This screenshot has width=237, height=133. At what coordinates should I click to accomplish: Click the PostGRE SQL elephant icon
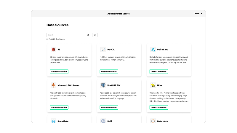click(103, 85)
